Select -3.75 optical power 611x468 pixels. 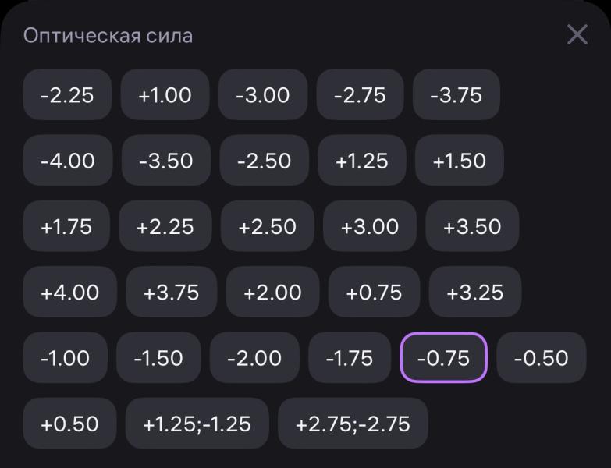[456, 95]
